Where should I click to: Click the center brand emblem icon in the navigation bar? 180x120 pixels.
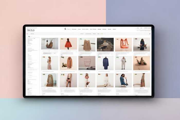65,29
